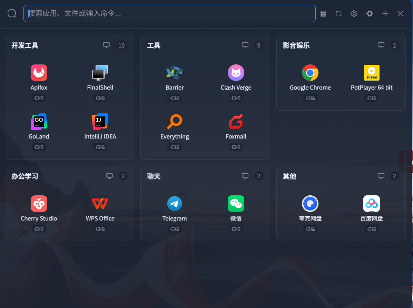Focus the 搜索应用、文件或输入命令 search field
413x308 pixels.
coord(170,13)
